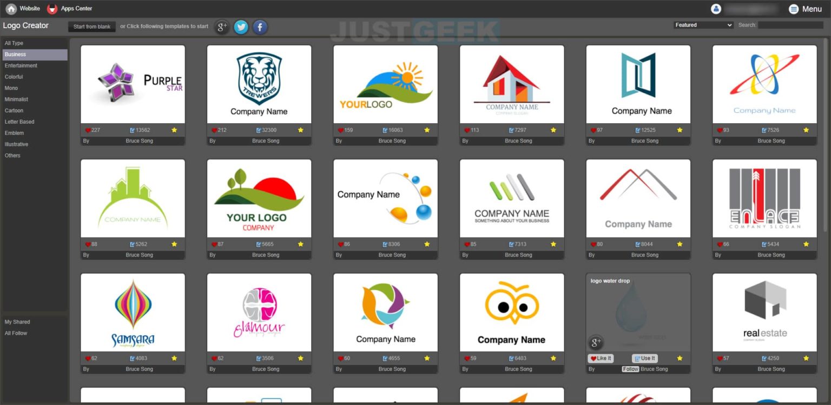Open the hamburger Menu icon
The image size is (831, 405).
794,9
